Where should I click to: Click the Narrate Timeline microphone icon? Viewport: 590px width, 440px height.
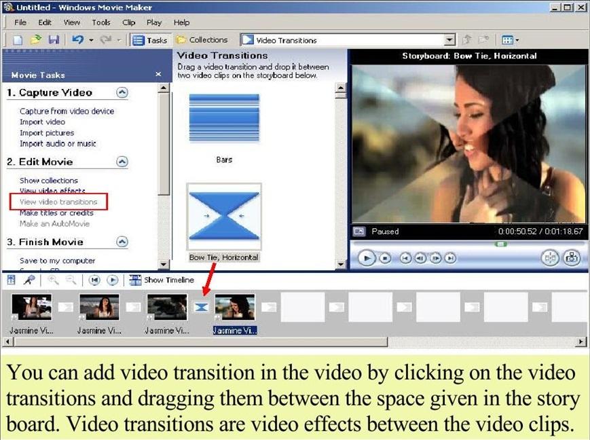click(29, 280)
